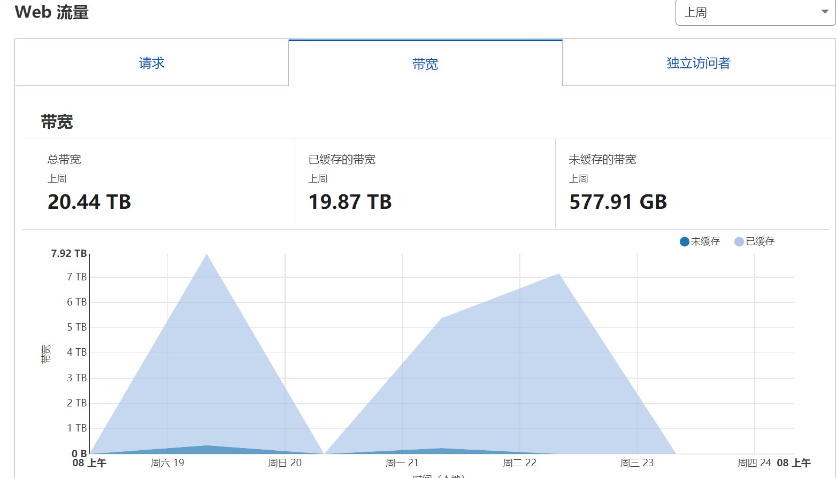Click the dark uncached area near 周六 19
Viewport: 836px width, 478px height.
click(x=206, y=449)
